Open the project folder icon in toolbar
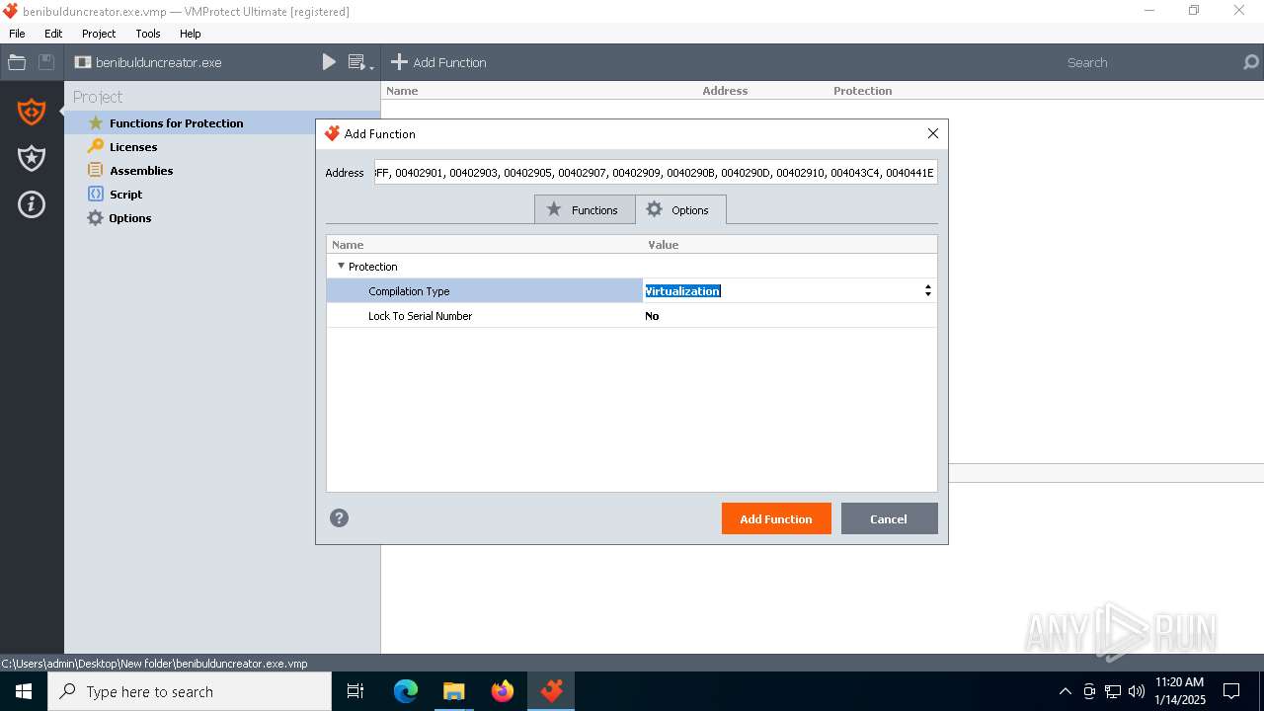This screenshot has width=1264, height=711. pos(17,62)
